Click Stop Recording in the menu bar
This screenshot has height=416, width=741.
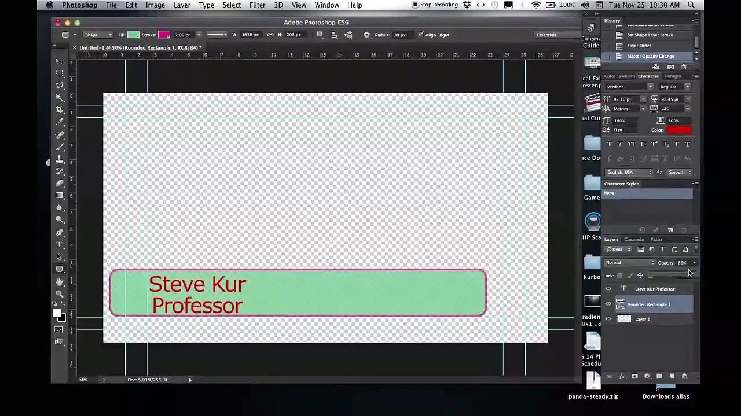(x=435, y=5)
